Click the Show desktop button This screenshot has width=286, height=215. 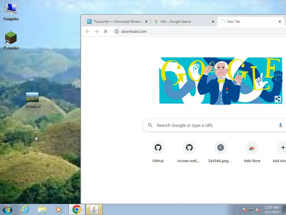[x=284, y=209]
